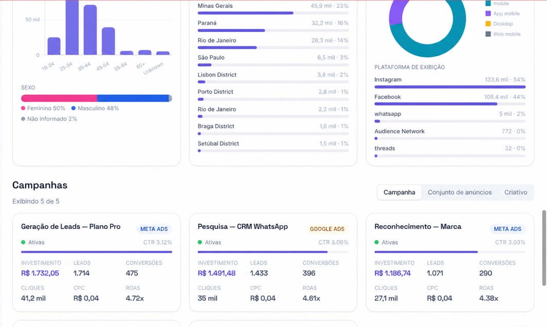This screenshot has width=547, height=327.
Task: Click the ROAS 4.38x value
Action: [488, 298]
